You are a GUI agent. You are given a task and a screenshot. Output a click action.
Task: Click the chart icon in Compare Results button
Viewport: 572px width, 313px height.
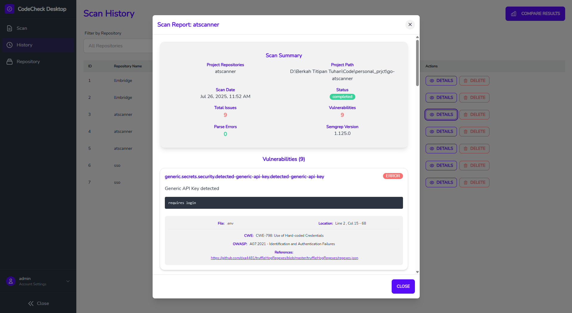point(514,14)
